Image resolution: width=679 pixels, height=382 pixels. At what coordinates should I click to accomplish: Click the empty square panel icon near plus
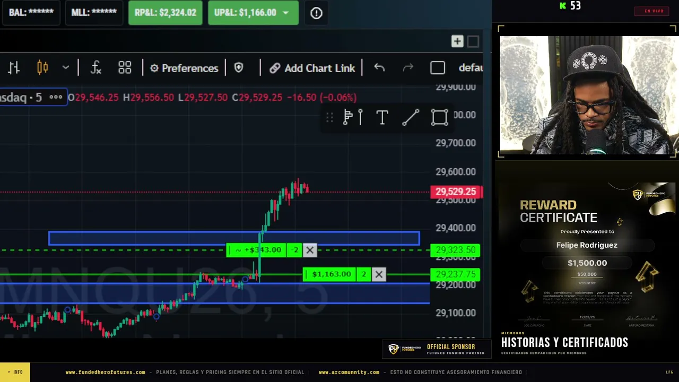[x=473, y=41]
